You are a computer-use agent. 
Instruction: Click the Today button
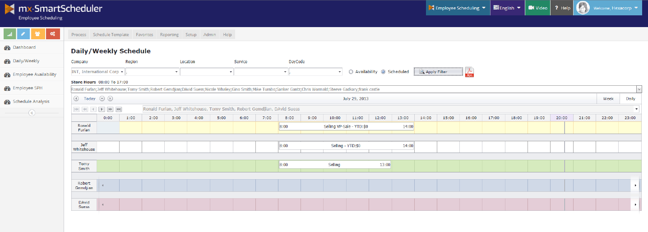89,98
